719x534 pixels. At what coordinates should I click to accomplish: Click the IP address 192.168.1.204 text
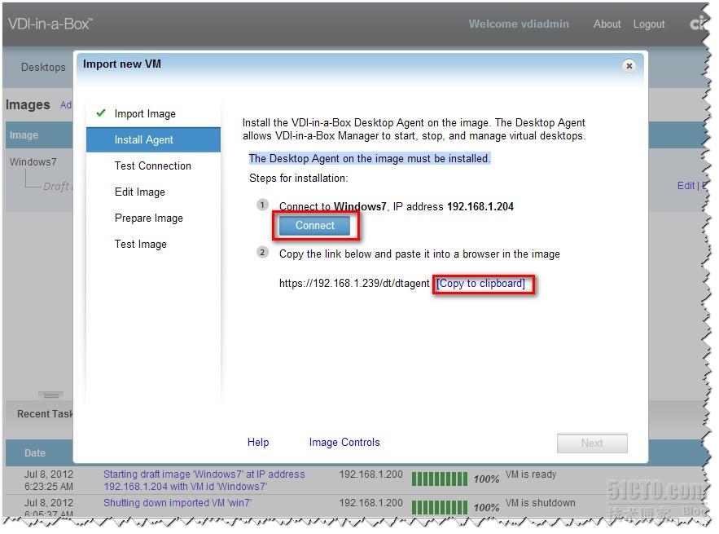coord(480,206)
